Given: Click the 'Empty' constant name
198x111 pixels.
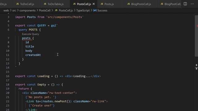Looking at the screenshot, I should pos(42,84).
